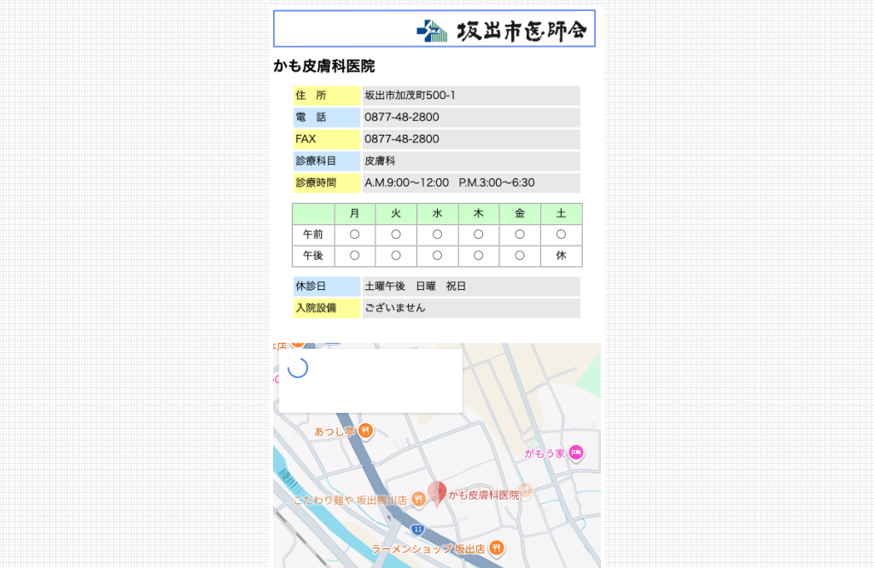This screenshot has width=874, height=568.
Task: Click the 金 column header in schedule
Action: coord(520,214)
